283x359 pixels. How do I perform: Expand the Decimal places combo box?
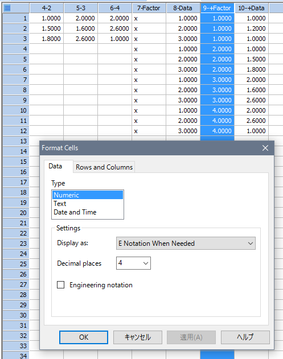pos(133,263)
